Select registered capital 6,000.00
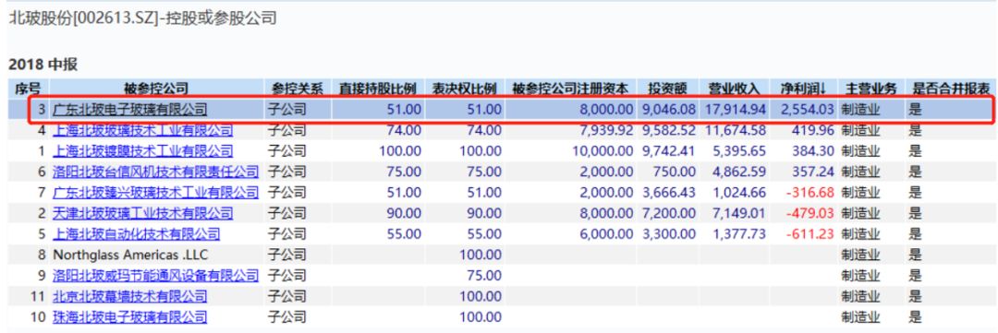 (606, 234)
